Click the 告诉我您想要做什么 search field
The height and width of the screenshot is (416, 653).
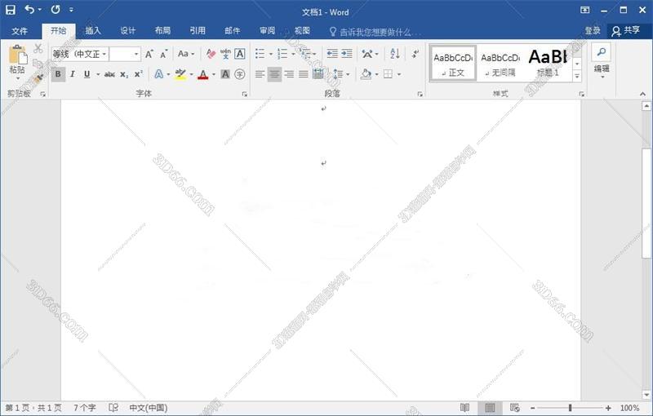[x=375, y=31]
